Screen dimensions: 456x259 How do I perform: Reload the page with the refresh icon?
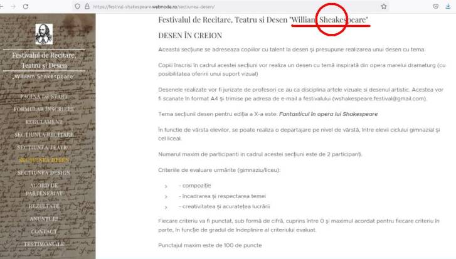[x=26, y=6]
